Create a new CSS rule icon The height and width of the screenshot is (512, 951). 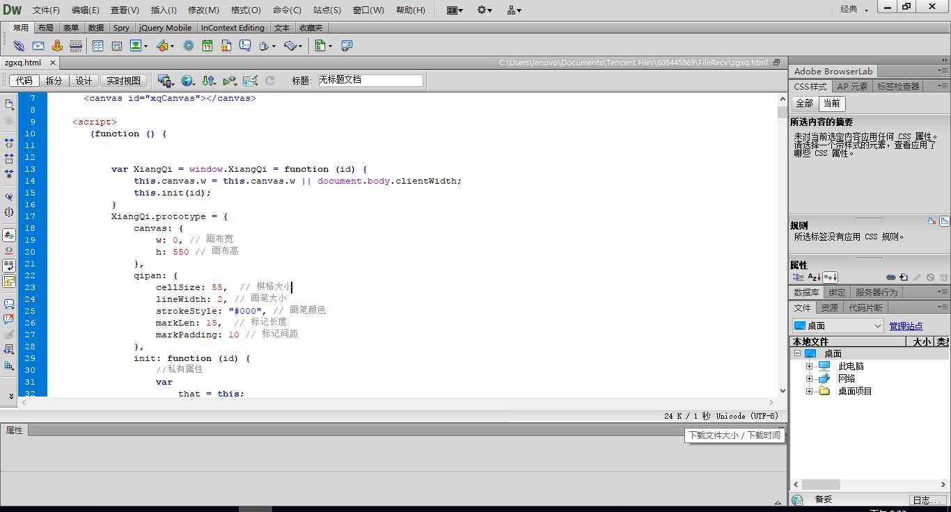[904, 277]
